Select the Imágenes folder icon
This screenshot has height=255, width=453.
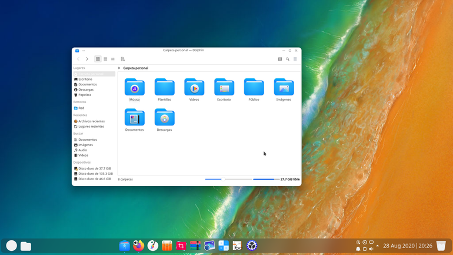[x=284, y=87]
